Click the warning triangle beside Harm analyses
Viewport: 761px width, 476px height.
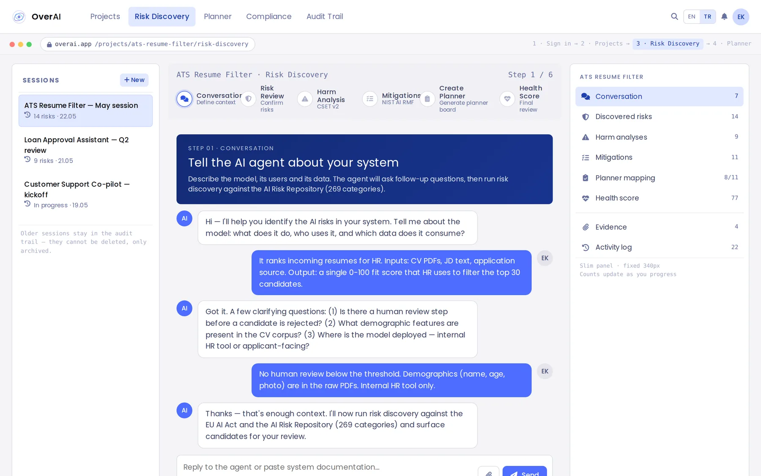(x=586, y=137)
